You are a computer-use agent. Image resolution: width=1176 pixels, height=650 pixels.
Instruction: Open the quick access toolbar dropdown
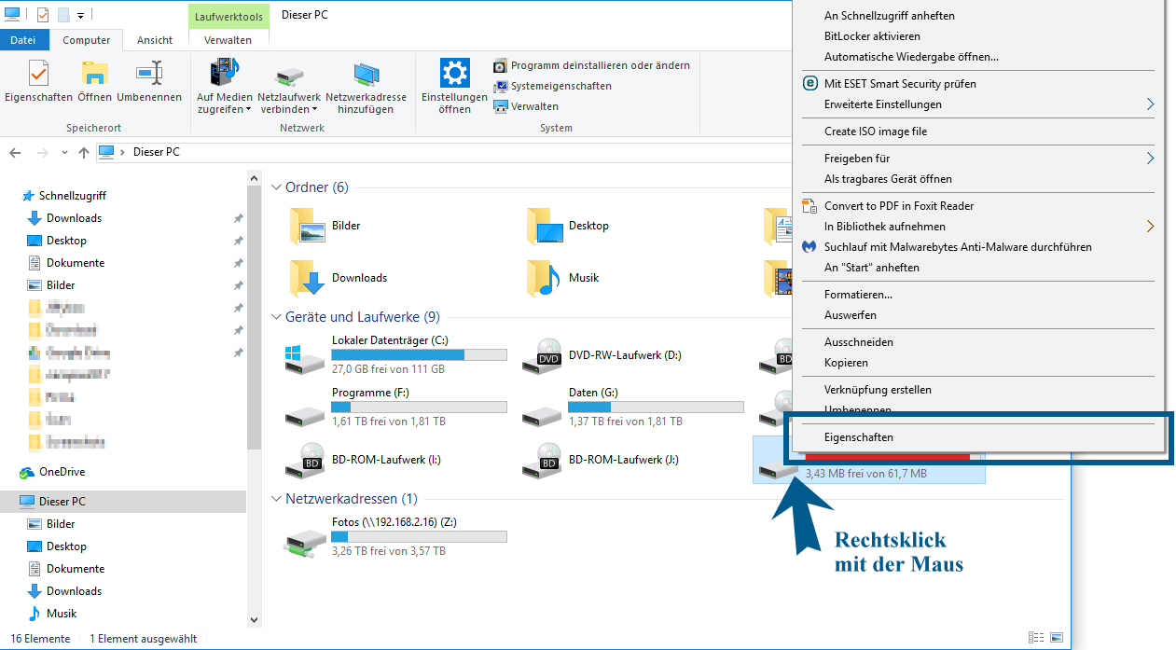point(80,16)
